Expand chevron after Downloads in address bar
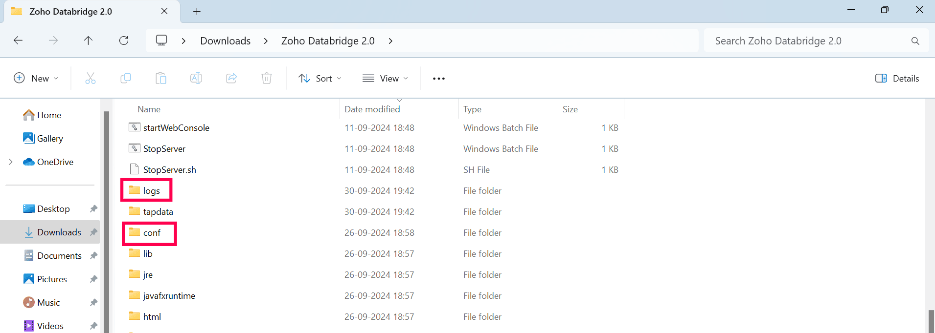 tap(266, 41)
